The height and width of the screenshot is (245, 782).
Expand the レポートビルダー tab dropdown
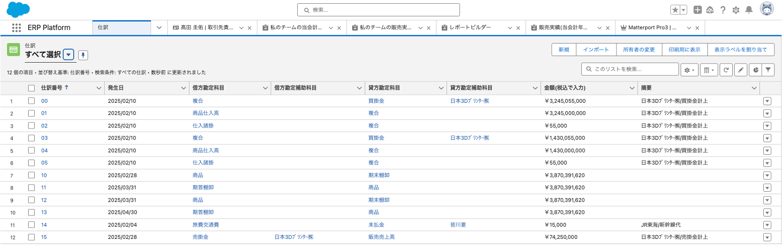click(510, 28)
